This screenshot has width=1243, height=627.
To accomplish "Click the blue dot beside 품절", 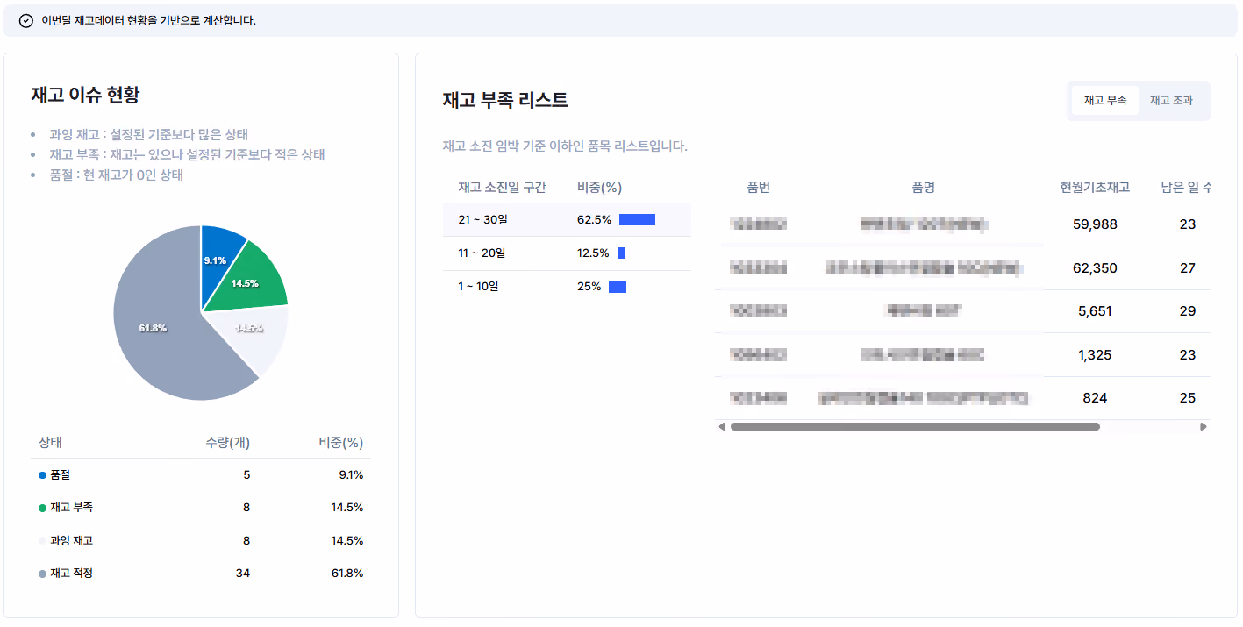I will [42, 475].
